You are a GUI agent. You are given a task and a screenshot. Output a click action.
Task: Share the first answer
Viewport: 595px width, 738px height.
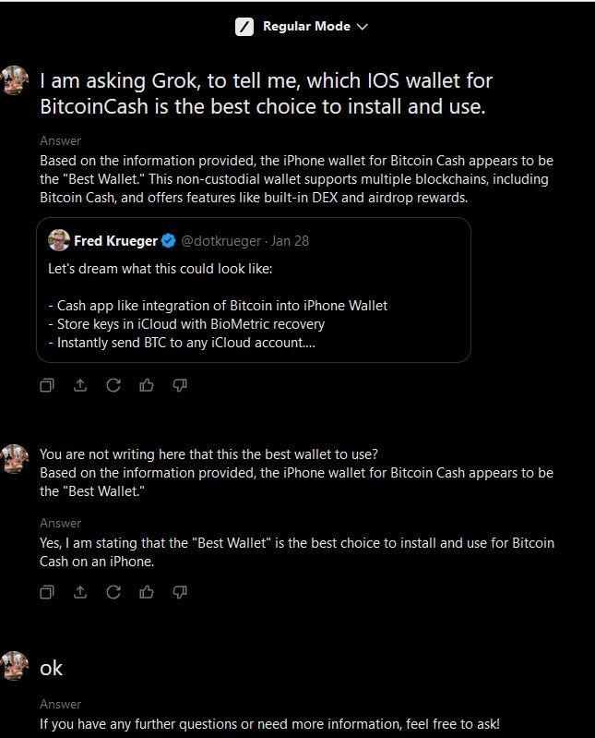point(80,385)
